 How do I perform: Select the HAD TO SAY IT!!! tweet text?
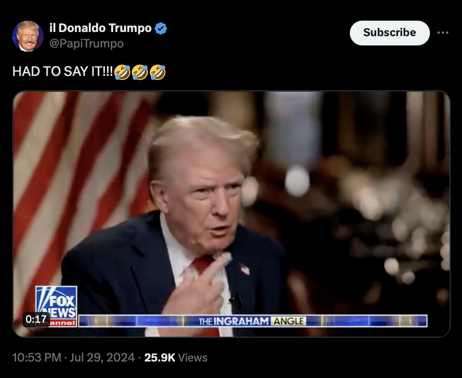63,72
